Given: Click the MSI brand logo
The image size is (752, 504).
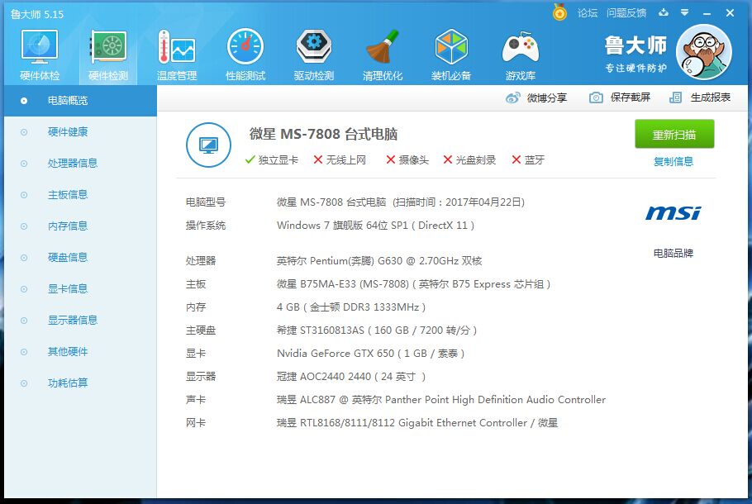Looking at the screenshot, I should click(673, 213).
